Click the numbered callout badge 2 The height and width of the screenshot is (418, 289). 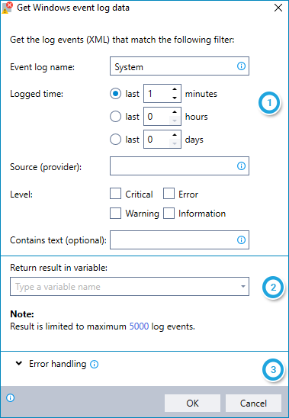coord(273,288)
